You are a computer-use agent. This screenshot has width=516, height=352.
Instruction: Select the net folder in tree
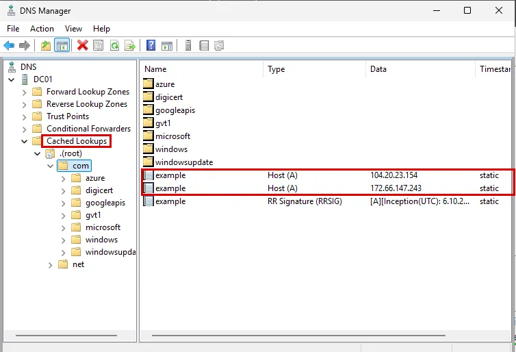78,264
